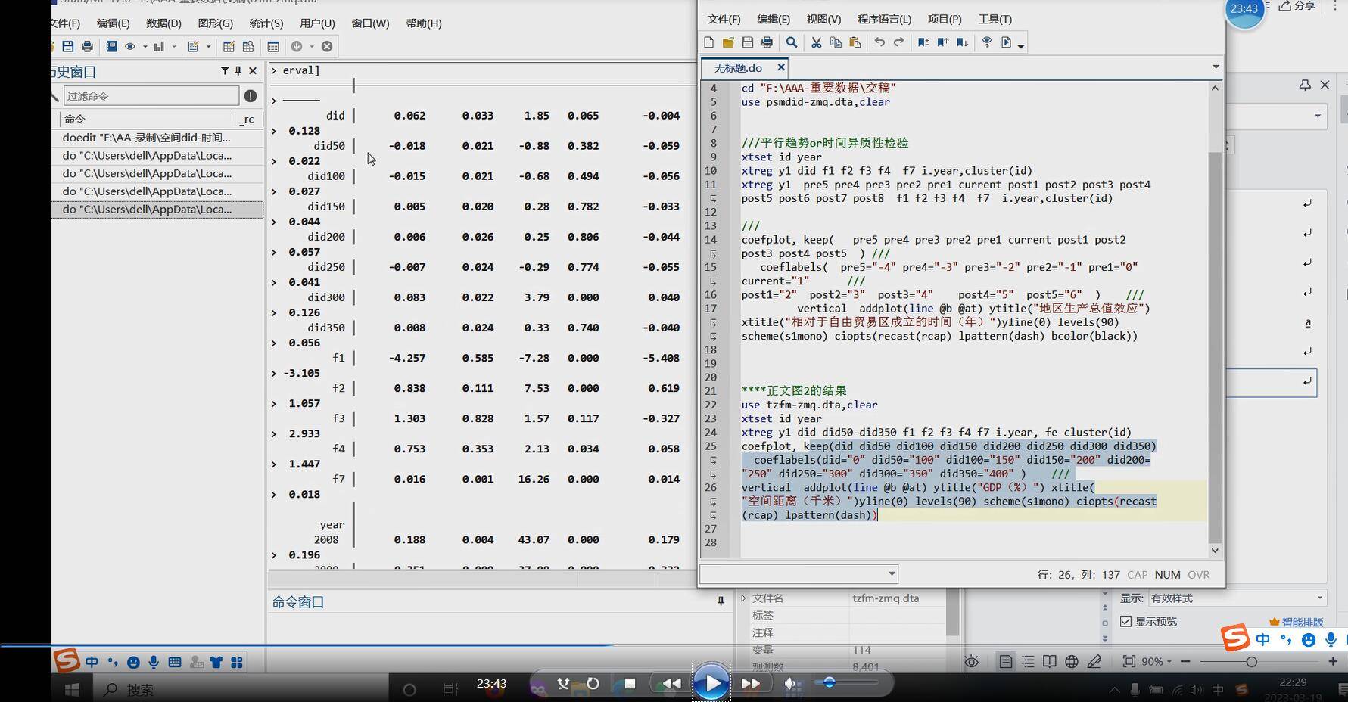The height and width of the screenshot is (702, 1348).
Task: Open the 程序语言(L) menu
Action: 883,19
